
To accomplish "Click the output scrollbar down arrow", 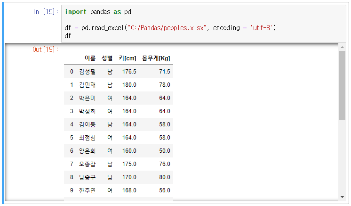I will 342,197.
